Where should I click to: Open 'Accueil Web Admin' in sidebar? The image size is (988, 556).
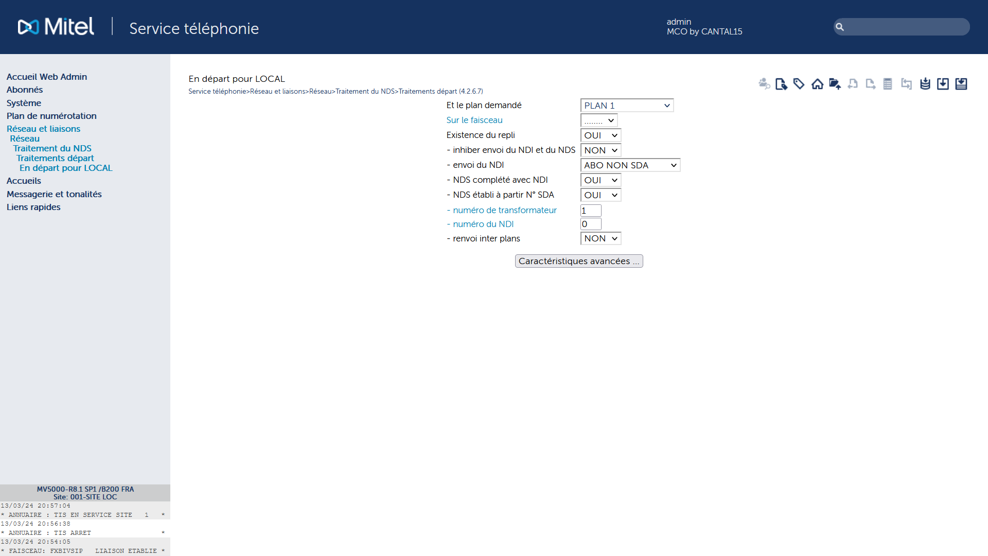pyautogui.click(x=47, y=77)
